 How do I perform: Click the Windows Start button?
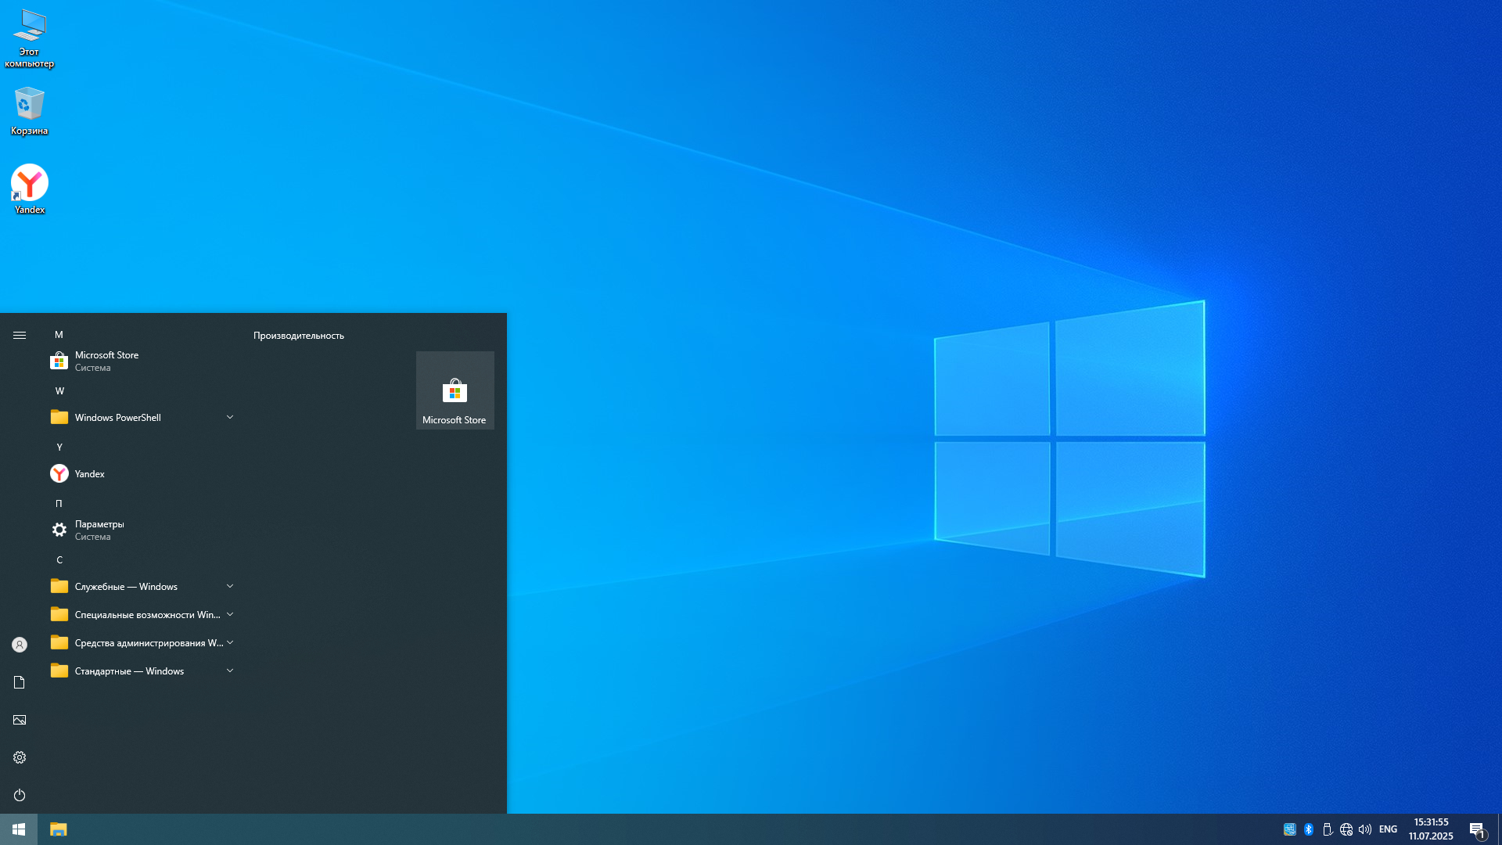(19, 829)
